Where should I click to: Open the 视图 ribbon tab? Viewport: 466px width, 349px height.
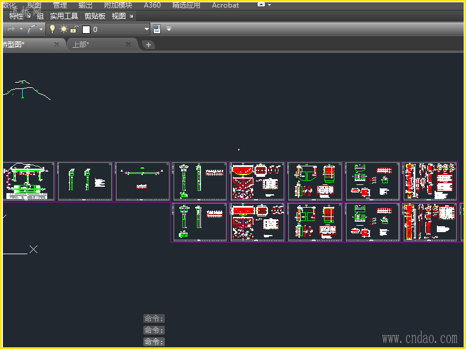point(34,5)
